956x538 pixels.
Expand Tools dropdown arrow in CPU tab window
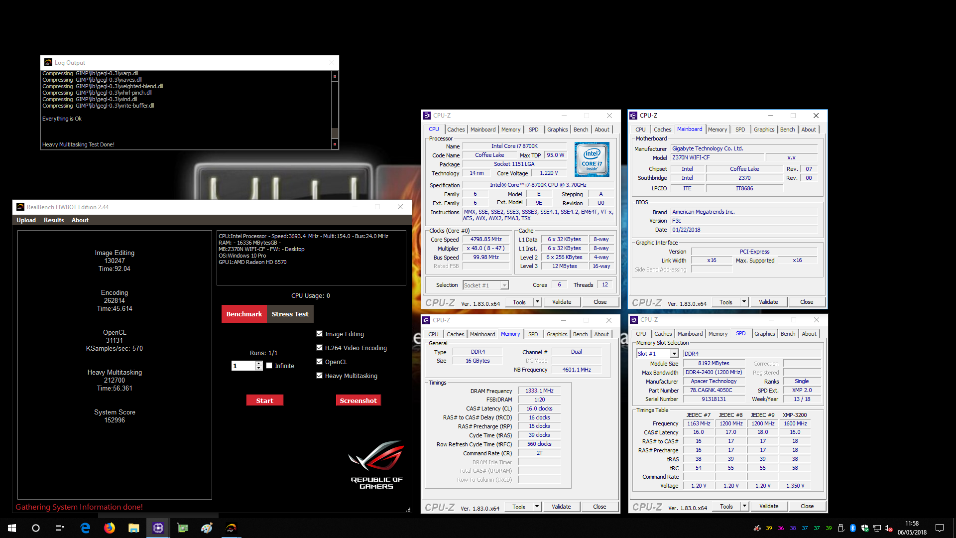[x=537, y=302]
